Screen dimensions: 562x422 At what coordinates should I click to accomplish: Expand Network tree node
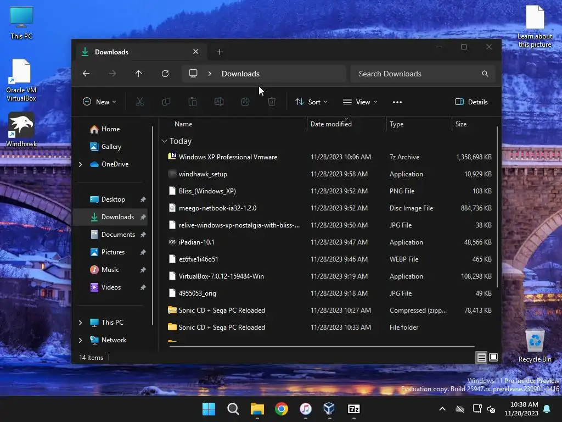click(80, 340)
